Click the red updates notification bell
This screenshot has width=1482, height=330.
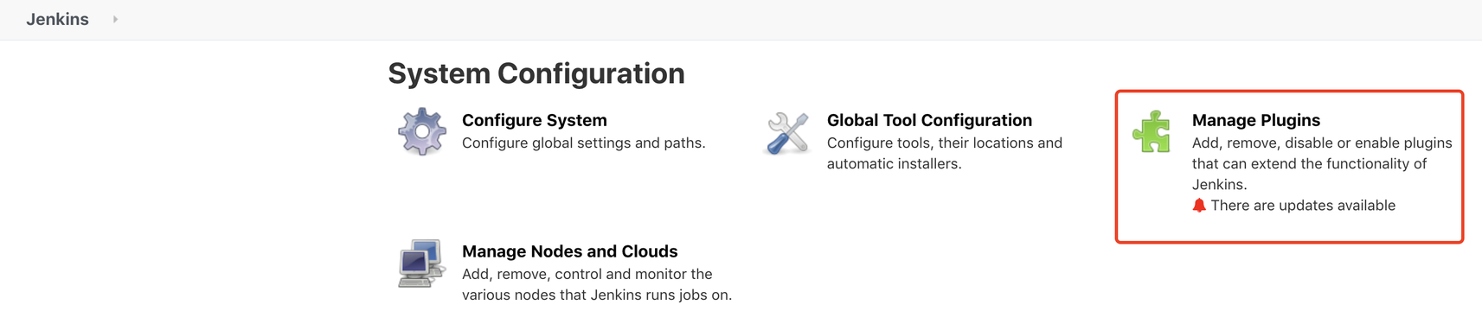[x=1199, y=205]
